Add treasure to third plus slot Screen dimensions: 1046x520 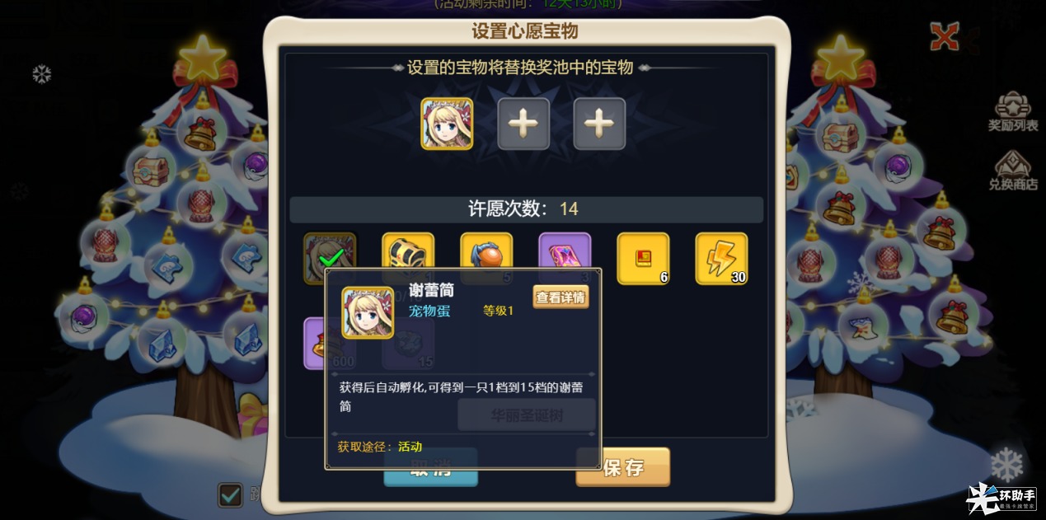point(599,124)
